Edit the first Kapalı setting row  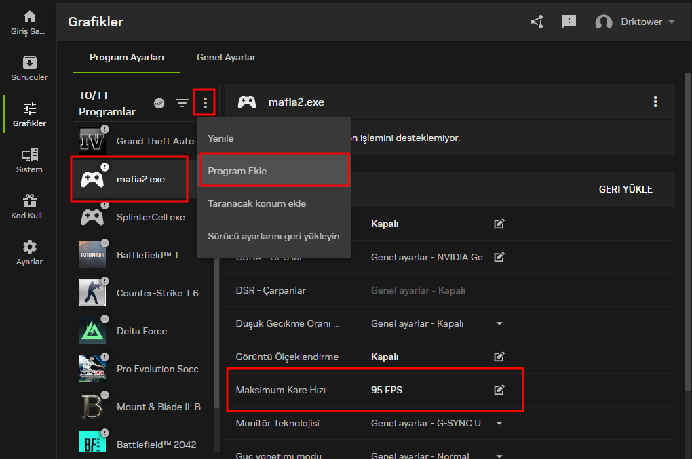[x=499, y=224]
